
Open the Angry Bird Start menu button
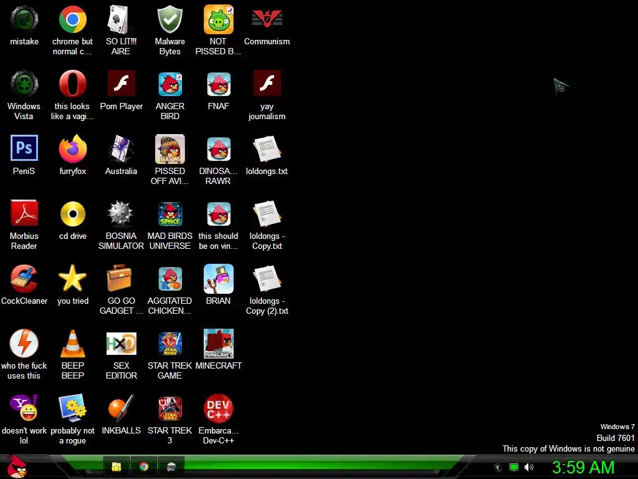click(17, 467)
